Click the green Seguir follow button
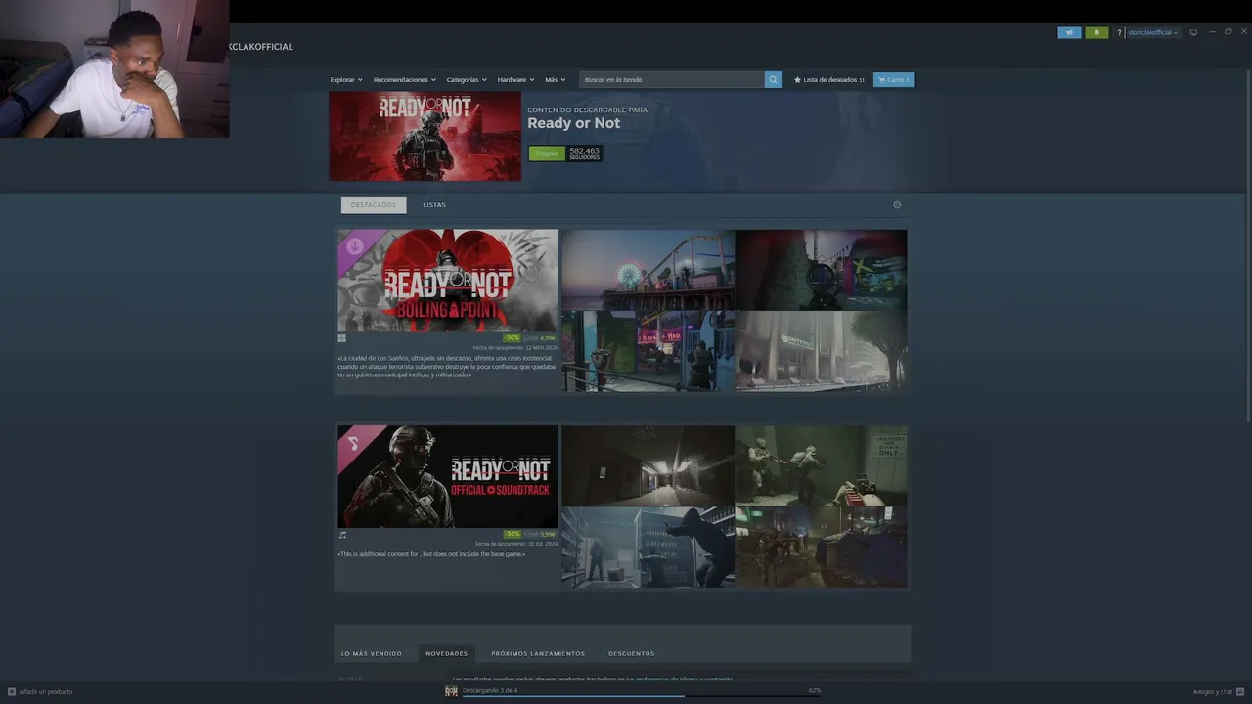The width and height of the screenshot is (1252, 704). (547, 154)
